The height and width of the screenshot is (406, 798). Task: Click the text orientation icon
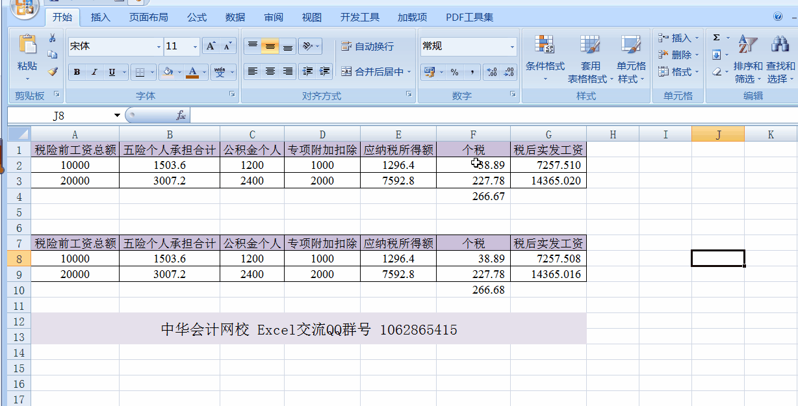point(308,46)
